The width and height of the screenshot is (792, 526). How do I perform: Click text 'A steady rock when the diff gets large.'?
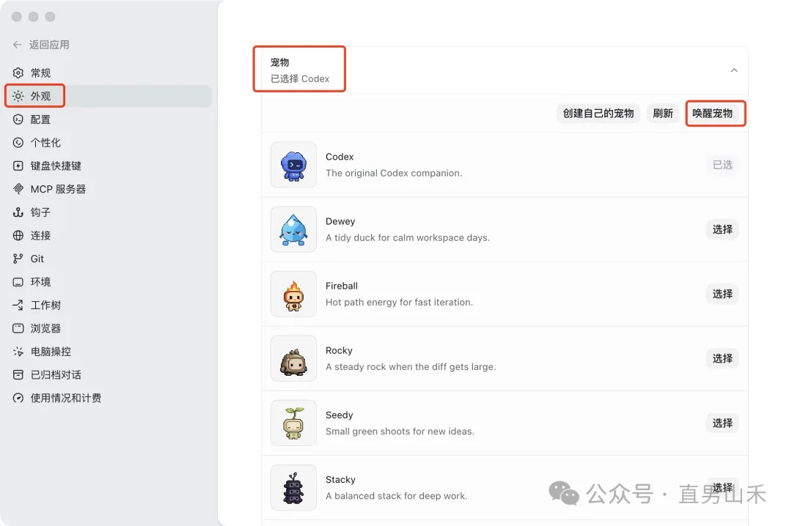pos(411,367)
